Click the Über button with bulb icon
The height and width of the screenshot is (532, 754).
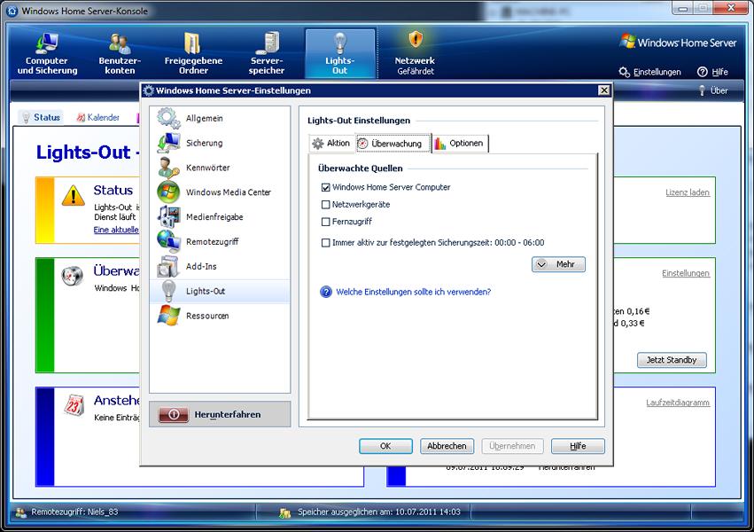coord(713,90)
